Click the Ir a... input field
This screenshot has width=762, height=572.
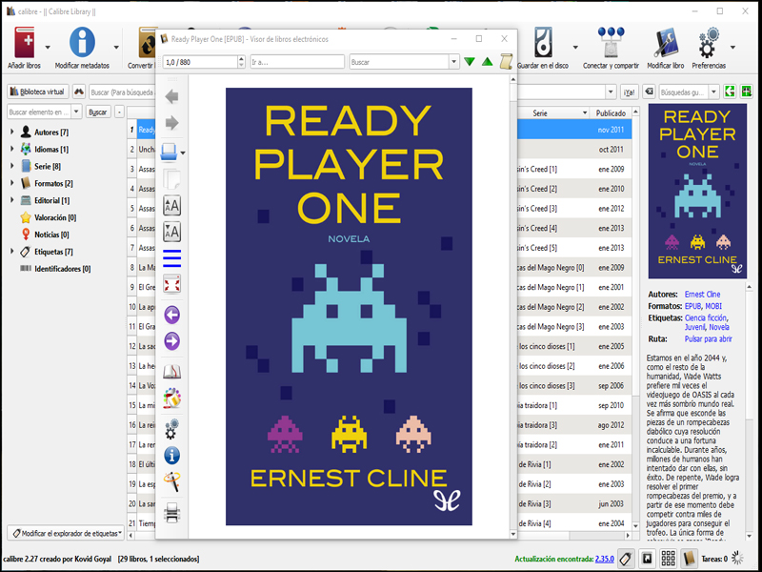click(x=297, y=62)
